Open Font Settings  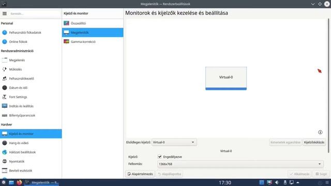pyautogui.click(x=31, y=97)
